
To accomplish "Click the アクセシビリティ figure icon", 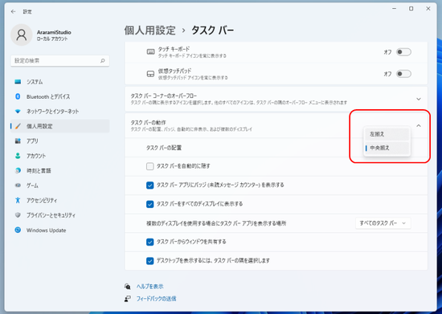I will pos(18,200).
